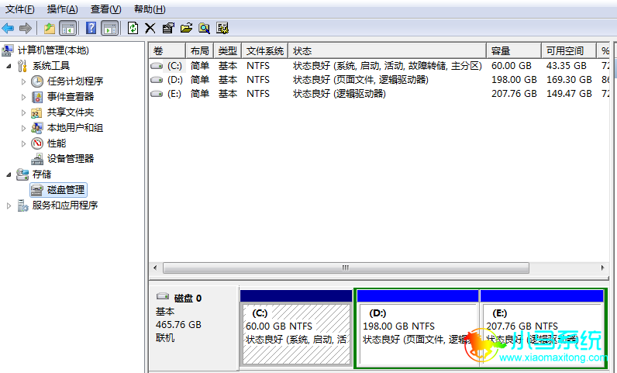Click the 43.35 GB free space cell

coord(567,66)
